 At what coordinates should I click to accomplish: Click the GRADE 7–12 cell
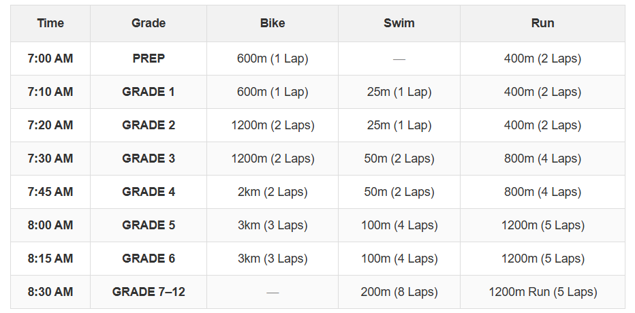pyautogui.click(x=149, y=292)
